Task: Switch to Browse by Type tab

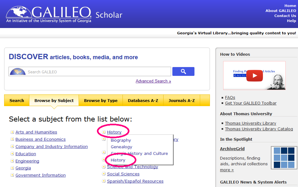Action: tap(101, 100)
